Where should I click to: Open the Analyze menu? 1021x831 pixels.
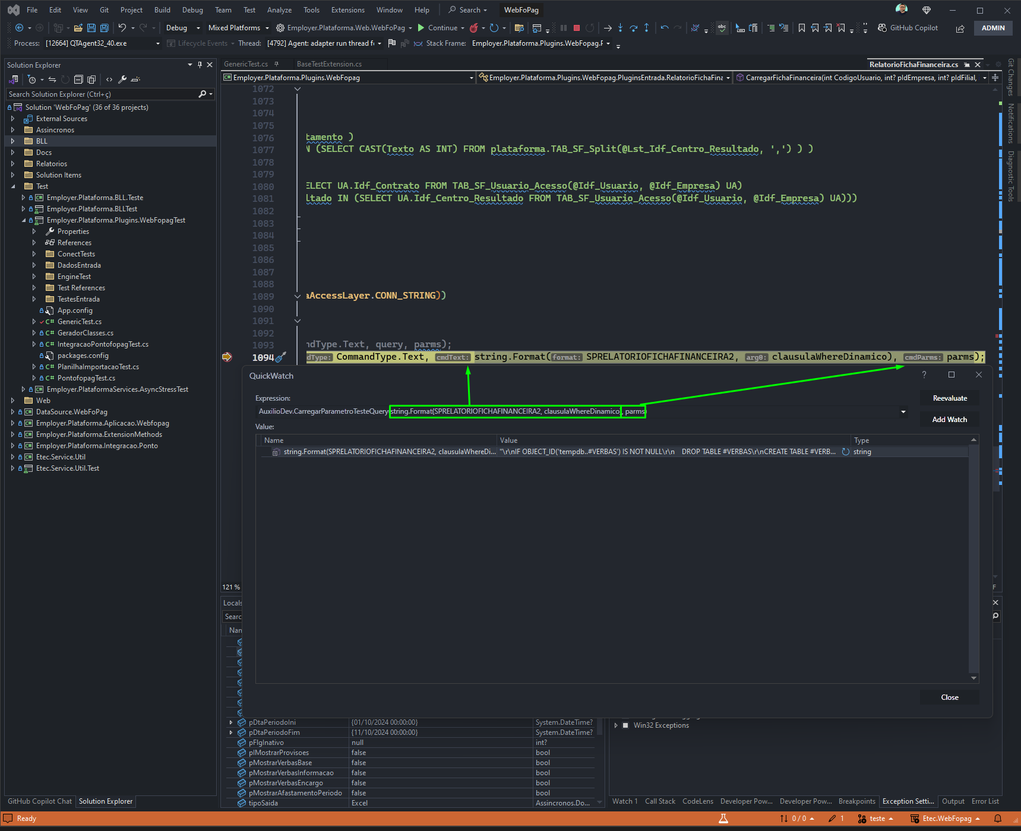[x=279, y=10]
